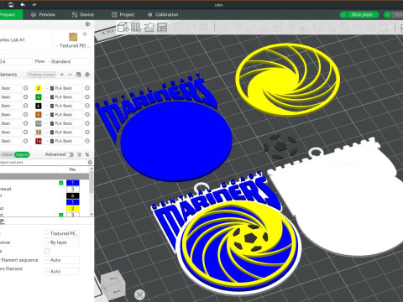This screenshot has width=403, height=302.
Task: Sync filaments from AMS
Action: pyautogui.click(x=79, y=75)
